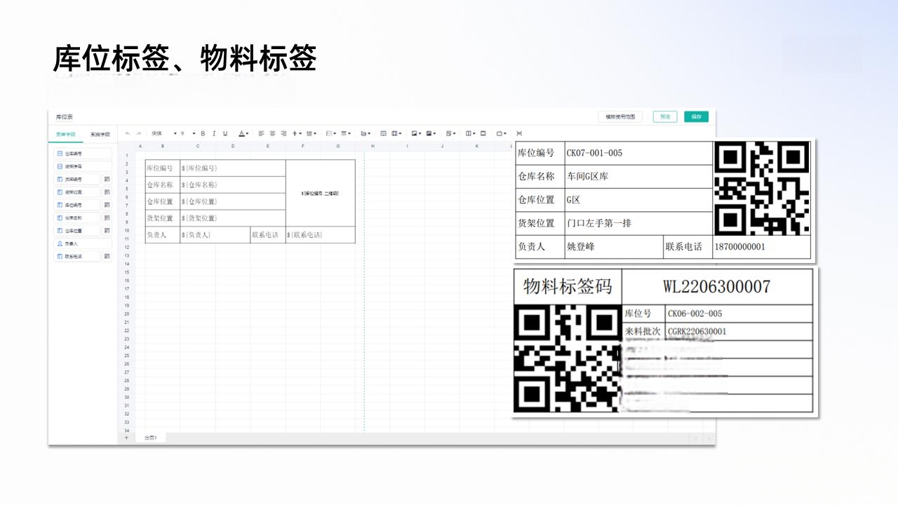Center cell text horizontally
The width and height of the screenshot is (898, 505).
point(272,133)
